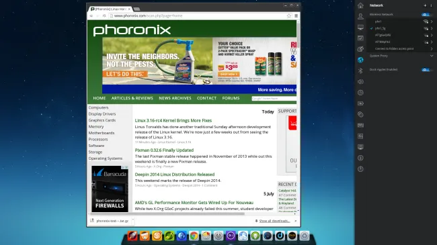Screen dimensions: 437x245
Task: Toggle the Dock Applet Enabled switch
Action: point(426,70)
